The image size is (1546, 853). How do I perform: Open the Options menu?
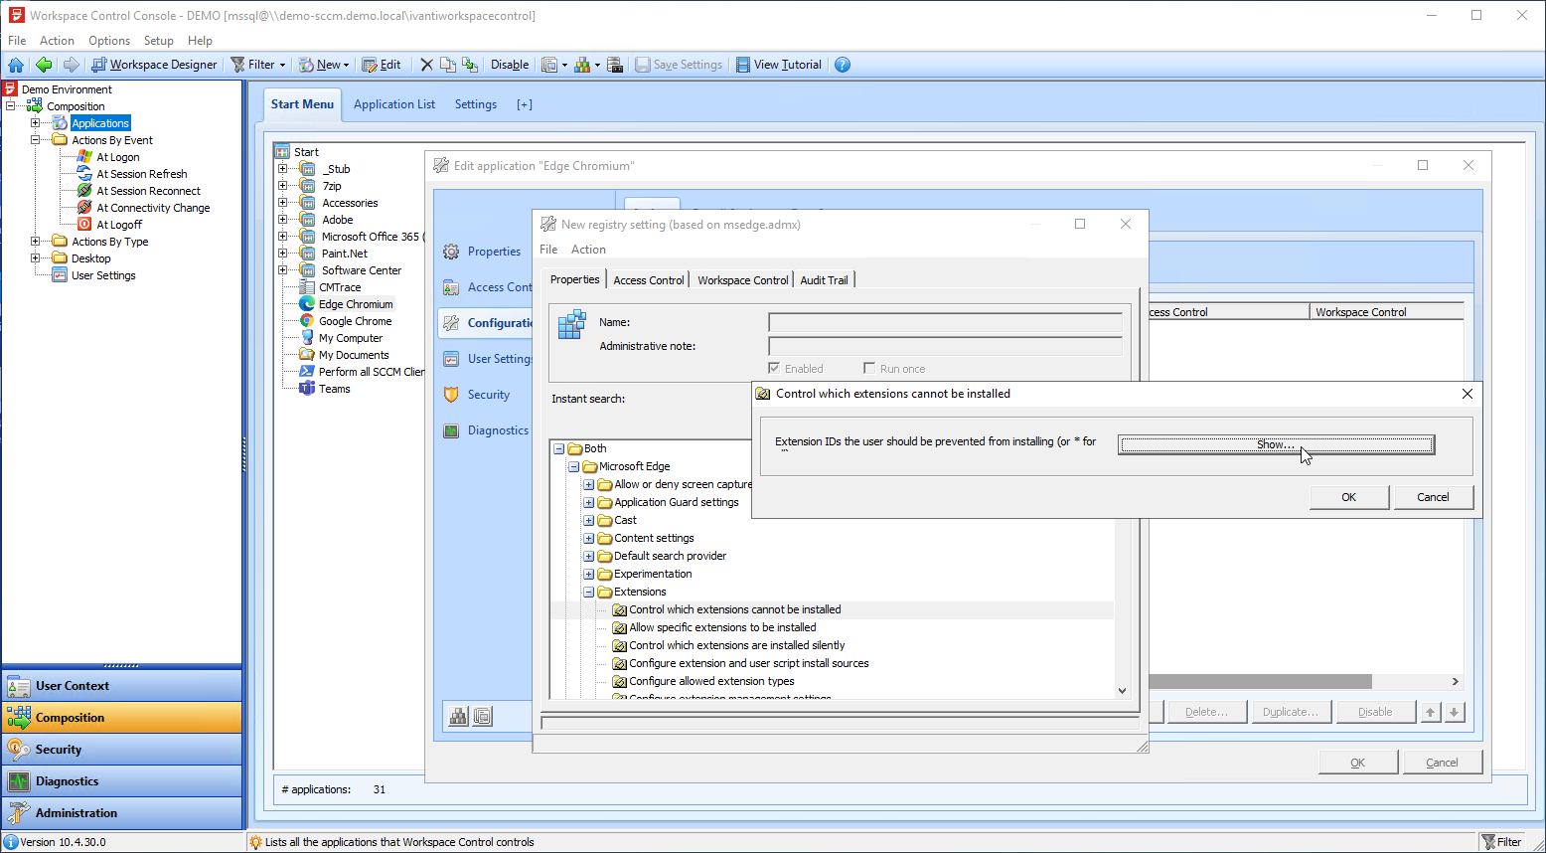point(109,41)
